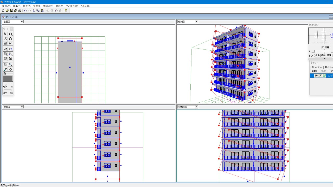Toggle layer visibility eyes icon

(316, 76)
